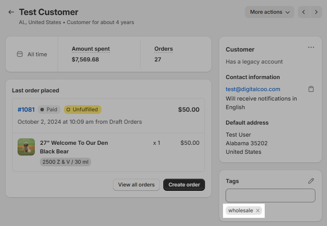Open the test@digitalcoo.com email link
The height and width of the screenshot is (226, 327).
pos(253,89)
